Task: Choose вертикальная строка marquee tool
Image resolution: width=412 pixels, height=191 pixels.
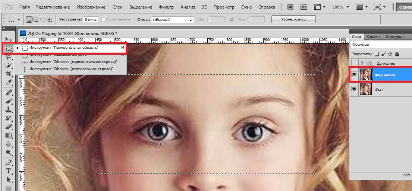Action: pos(71,69)
